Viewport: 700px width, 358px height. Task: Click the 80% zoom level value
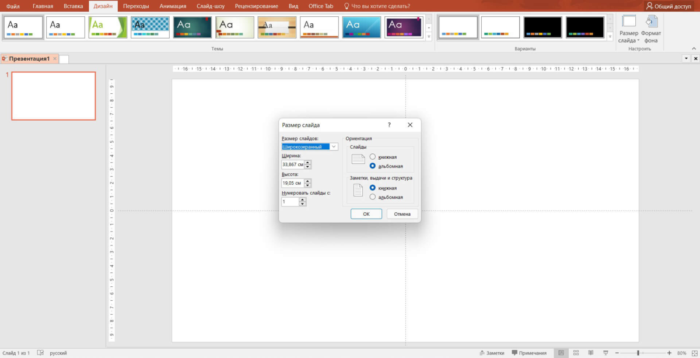point(681,353)
